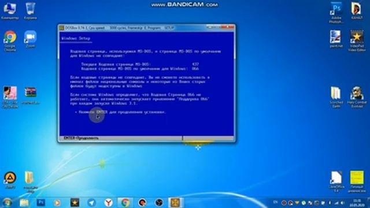
Task: Click the ENTER=Continue status bar text in DOSBox
Action: 81,138
